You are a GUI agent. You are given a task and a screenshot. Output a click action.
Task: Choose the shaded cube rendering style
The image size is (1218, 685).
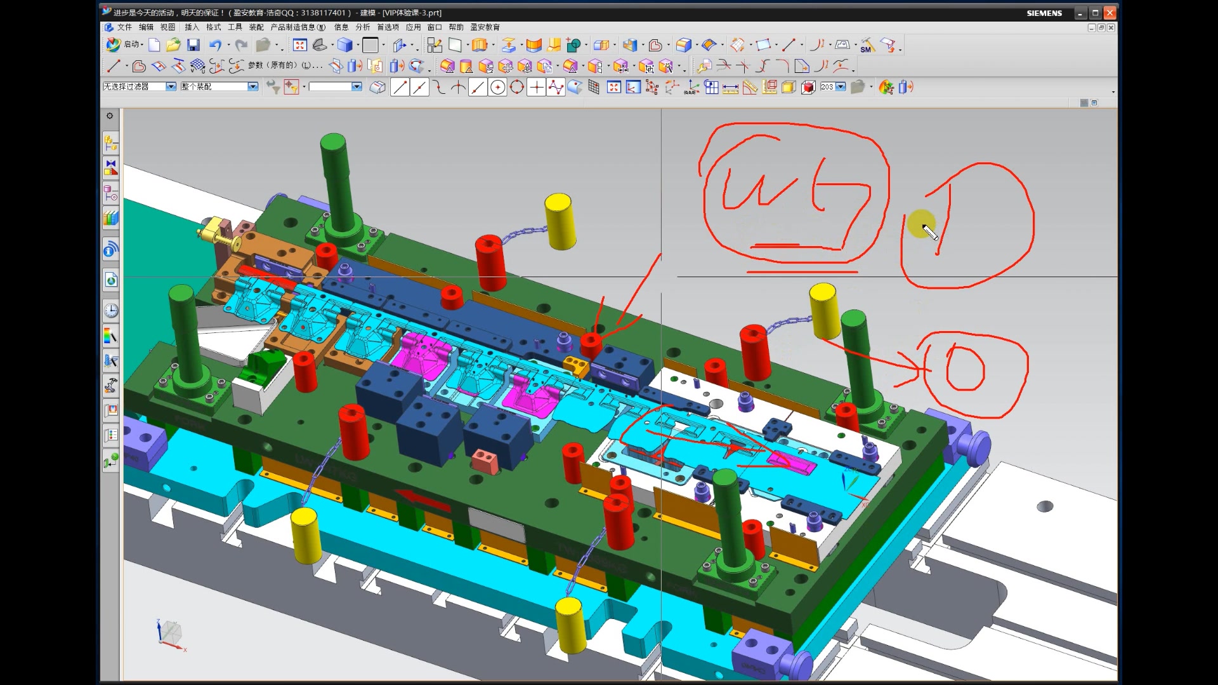344,45
